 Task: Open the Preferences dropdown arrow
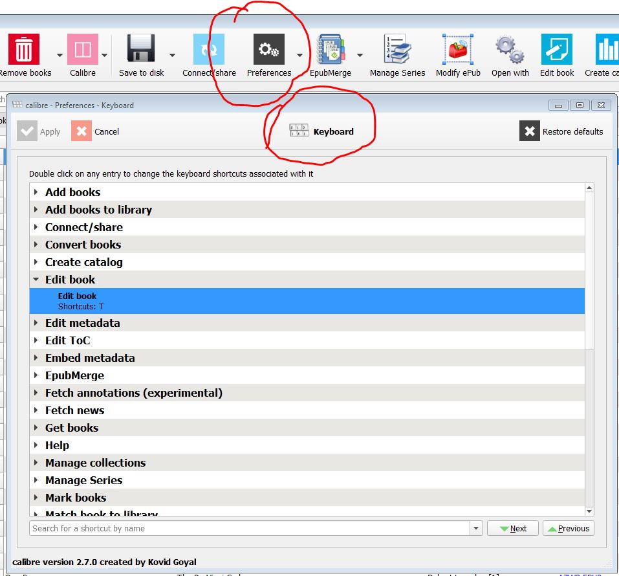point(299,55)
